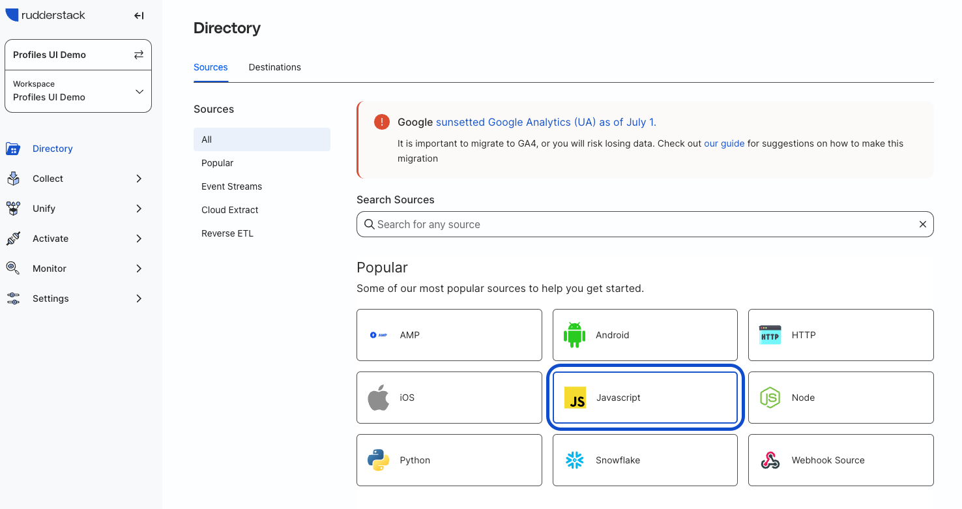Click the Monitor magnifier icon

pos(13,269)
